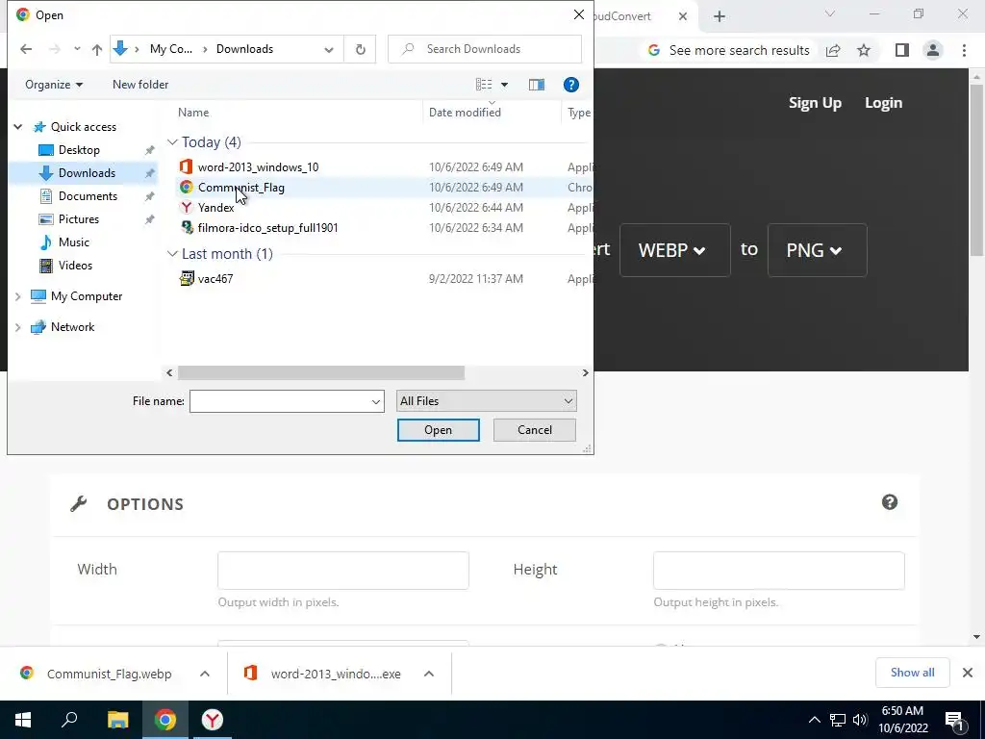This screenshot has width=985, height=739.
Task: Open Pictures in Quick access
Action: pos(79,219)
